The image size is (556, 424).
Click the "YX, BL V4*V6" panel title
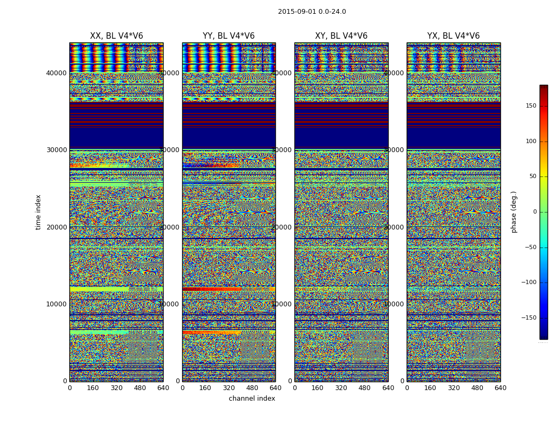click(453, 36)
